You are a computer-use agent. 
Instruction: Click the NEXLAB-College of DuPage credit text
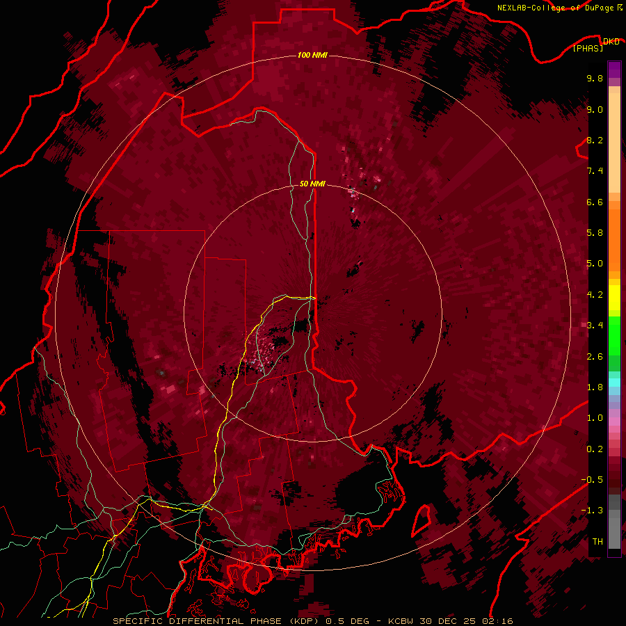tap(555, 8)
